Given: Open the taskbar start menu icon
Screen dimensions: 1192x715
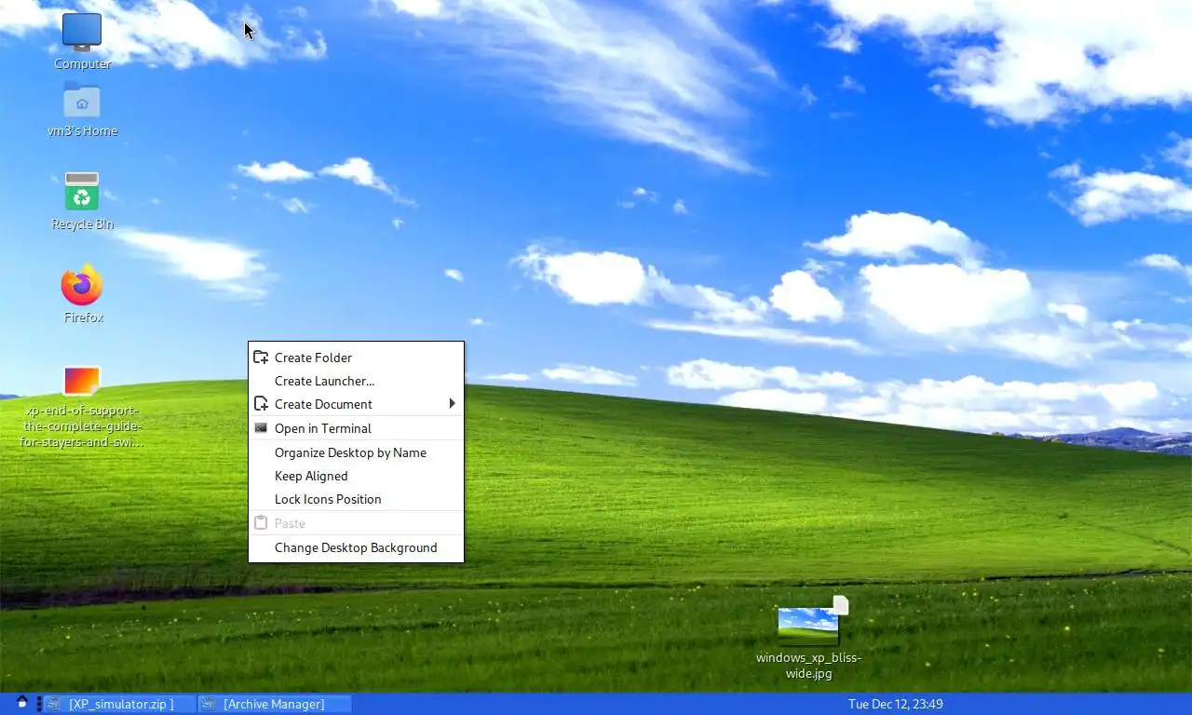Looking at the screenshot, I should click(x=22, y=703).
